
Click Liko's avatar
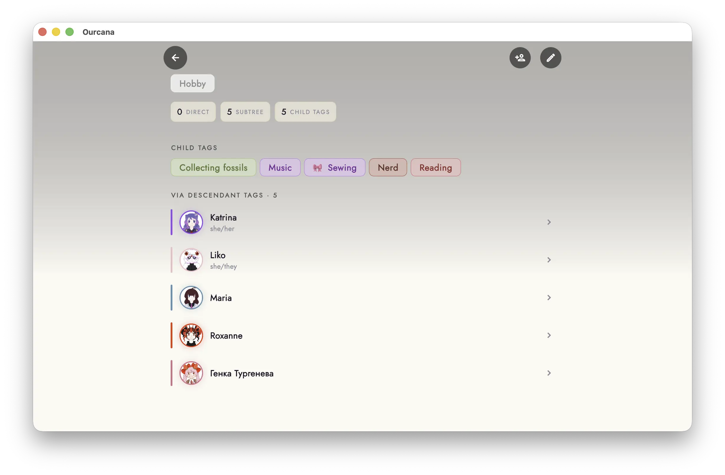[x=191, y=260]
